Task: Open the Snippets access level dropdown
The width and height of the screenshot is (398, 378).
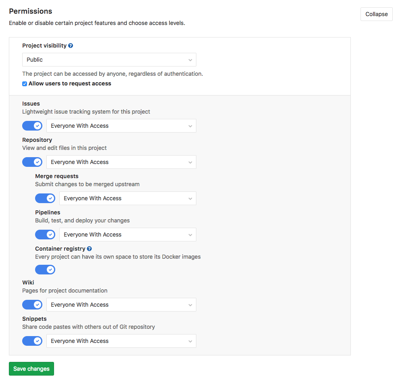Action: [121, 341]
